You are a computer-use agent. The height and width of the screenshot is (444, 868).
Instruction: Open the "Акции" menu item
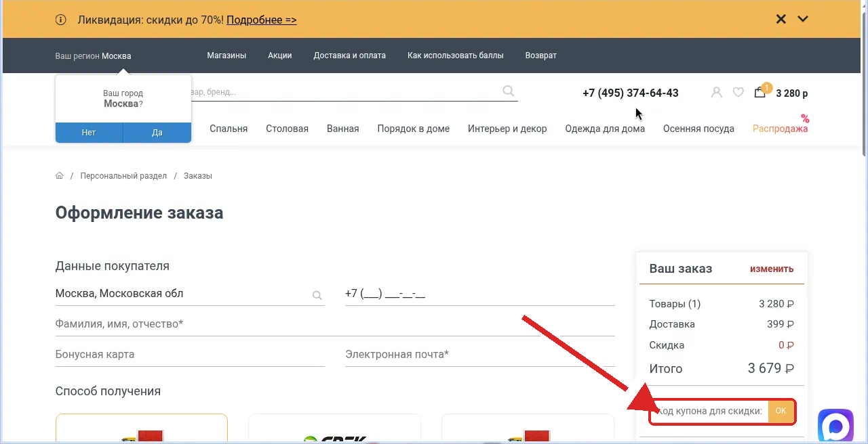(x=280, y=56)
